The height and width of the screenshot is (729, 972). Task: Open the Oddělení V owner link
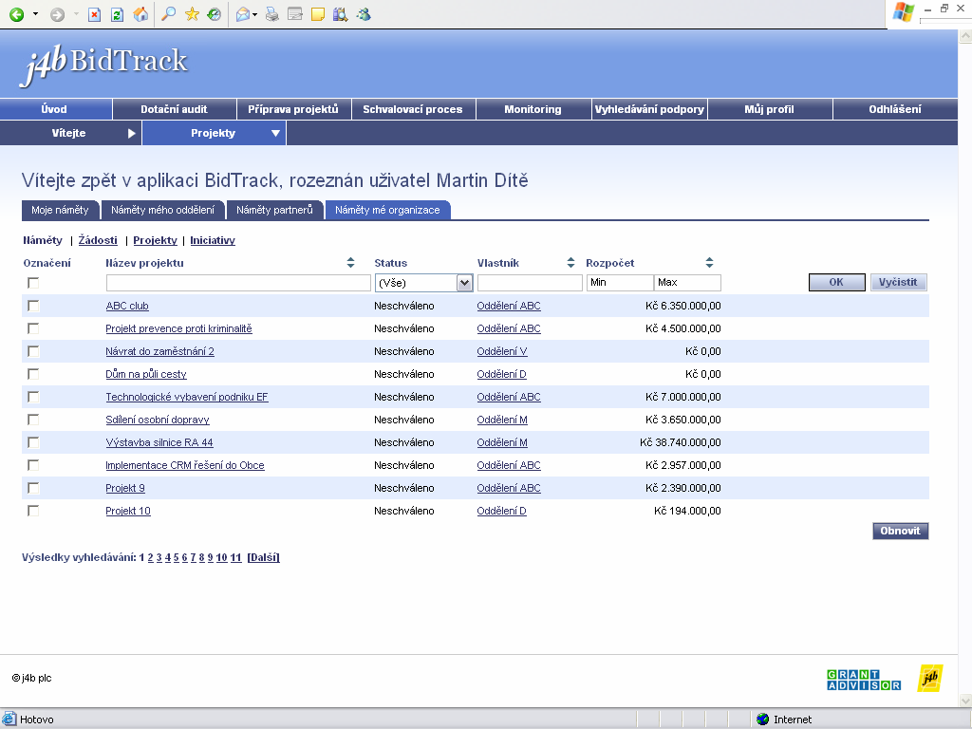[502, 351]
